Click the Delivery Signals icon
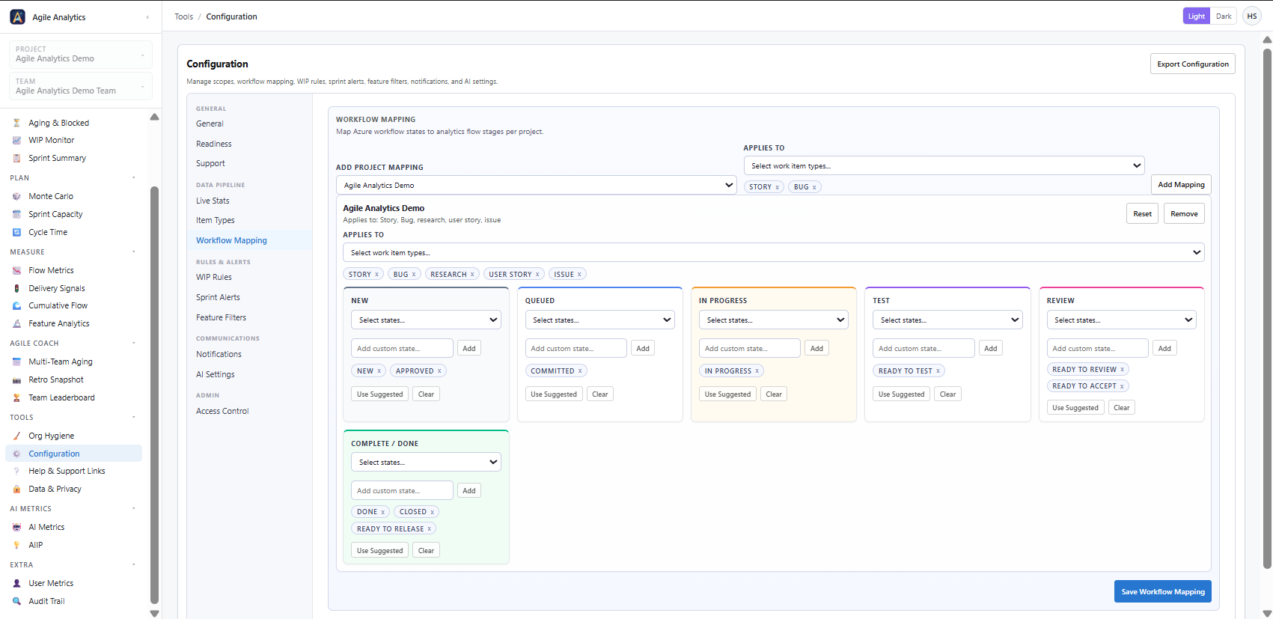 tap(16, 288)
